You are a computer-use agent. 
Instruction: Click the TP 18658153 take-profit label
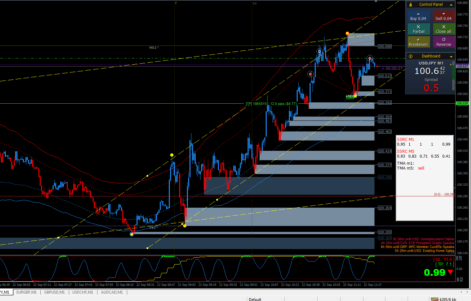(x=271, y=104)
